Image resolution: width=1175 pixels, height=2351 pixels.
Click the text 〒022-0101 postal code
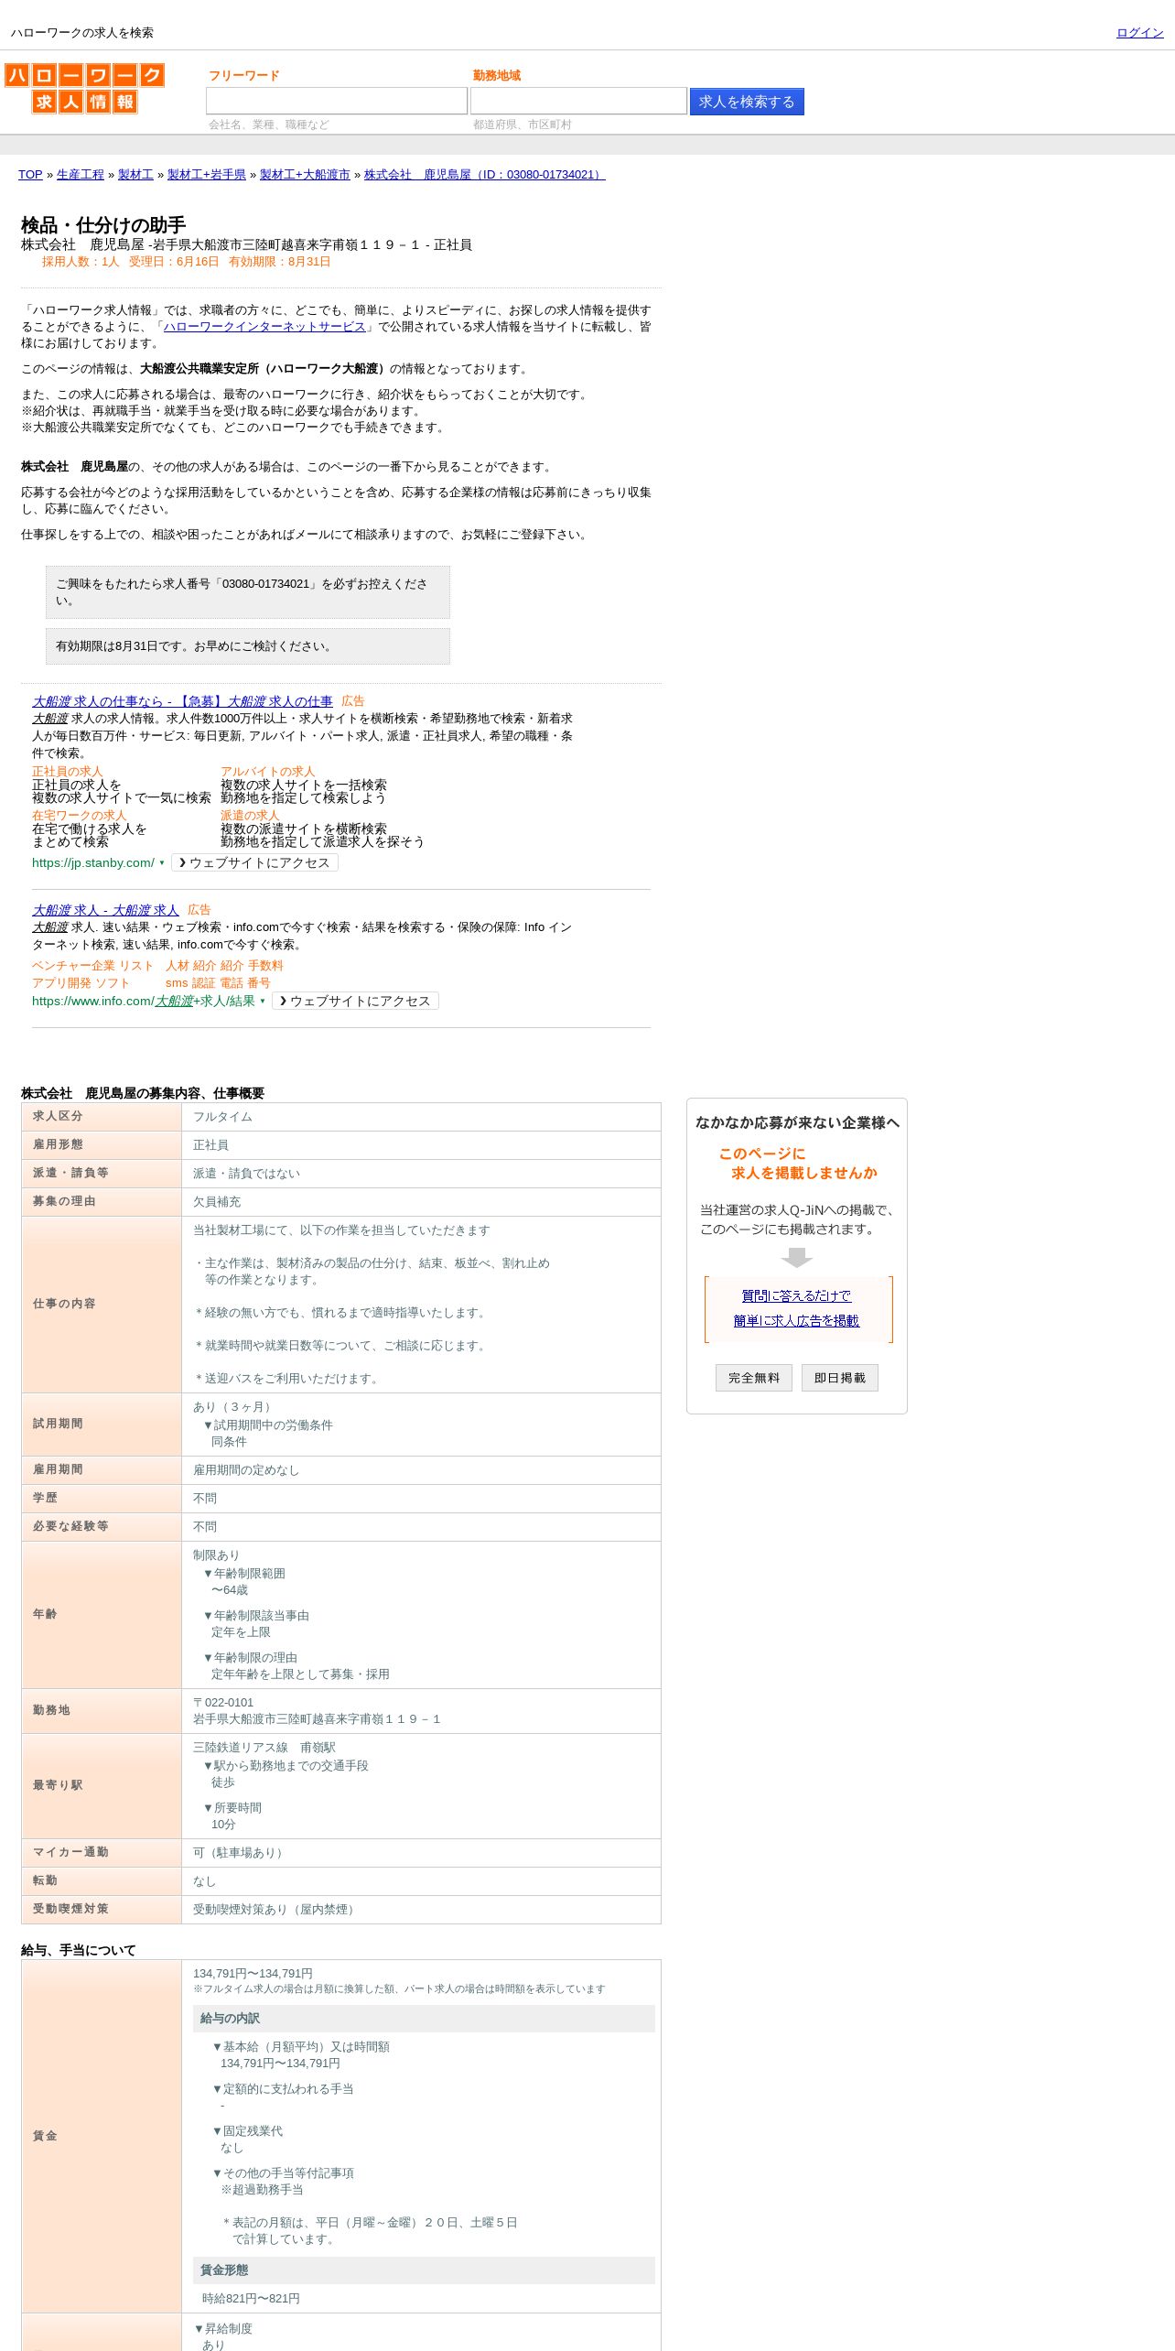(223, 1703)
